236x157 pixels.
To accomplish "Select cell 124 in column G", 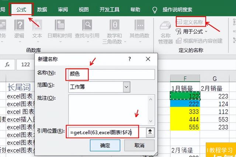I will tap(215, 104).
